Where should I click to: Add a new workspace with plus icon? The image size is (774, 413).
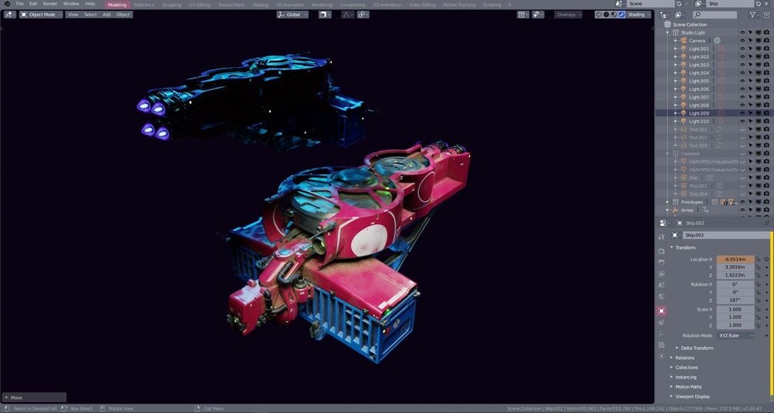click(509, 5)
